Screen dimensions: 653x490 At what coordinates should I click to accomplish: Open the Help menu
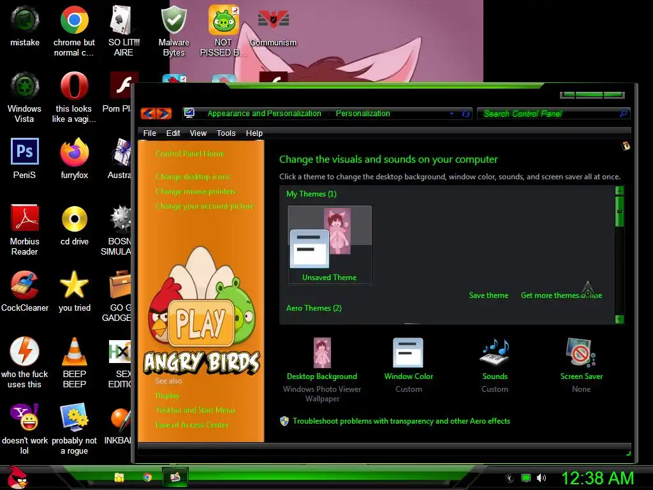click(254, 133)
